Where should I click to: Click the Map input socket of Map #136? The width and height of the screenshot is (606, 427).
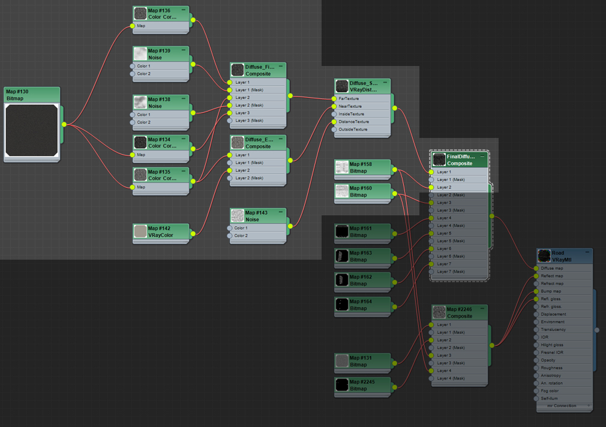tap(132, 26)
